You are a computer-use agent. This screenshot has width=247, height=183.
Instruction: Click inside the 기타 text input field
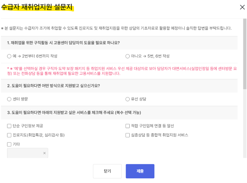tap(25, 153)
